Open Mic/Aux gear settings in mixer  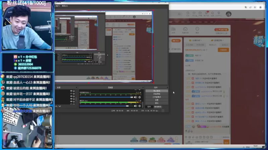coord(140,106)
